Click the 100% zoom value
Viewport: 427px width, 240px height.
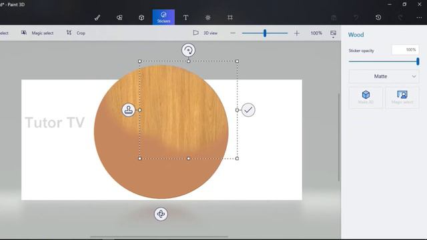tap(316, 33)
